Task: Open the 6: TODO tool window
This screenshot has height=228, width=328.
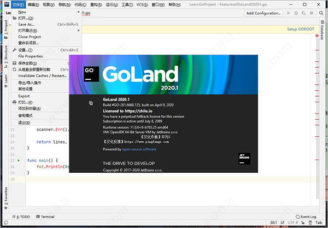Action: [21, 217]
